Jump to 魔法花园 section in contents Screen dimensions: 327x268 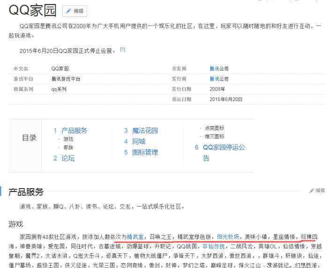145,131
